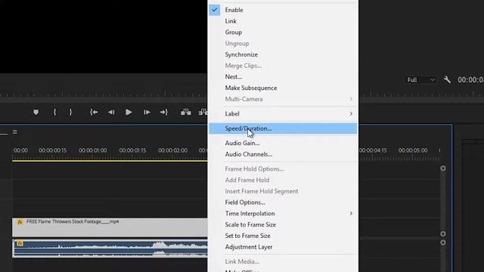Step forward one frame
The height and width of the screenshot is (272, 484).
pyautogui.click(x=147, y=113)
